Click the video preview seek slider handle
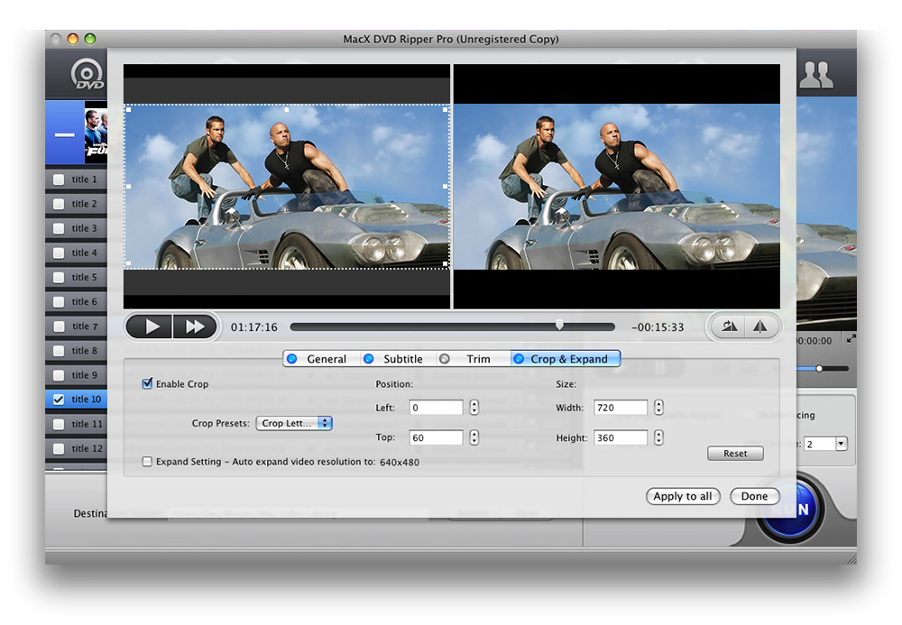Screen dimensions: 902x625 click(x=559, y=326)
